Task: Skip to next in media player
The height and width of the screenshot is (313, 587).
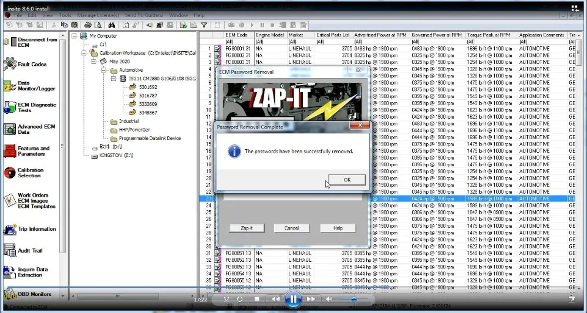Action: [311, 299]
